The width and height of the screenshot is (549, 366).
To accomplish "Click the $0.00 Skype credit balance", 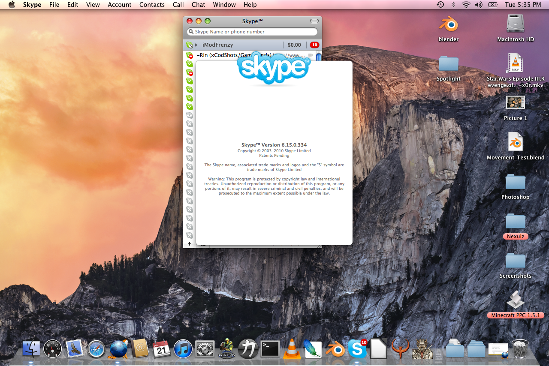I will pyautogui.click(x=294, y=45).
